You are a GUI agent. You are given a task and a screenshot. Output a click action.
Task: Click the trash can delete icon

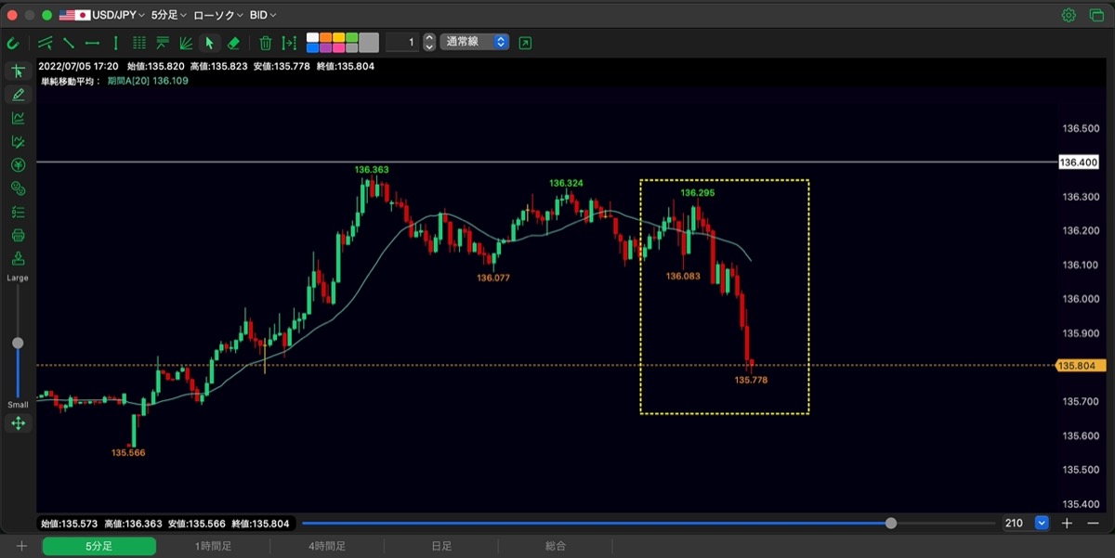point(266,43)
